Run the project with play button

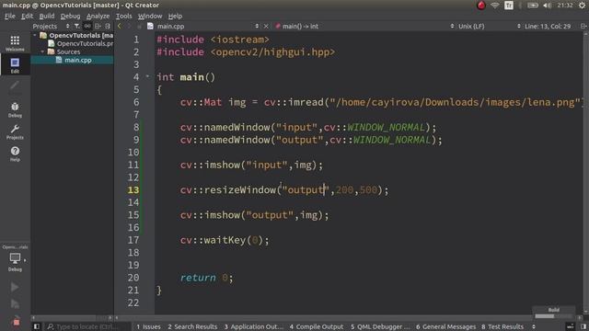(15, 287)
